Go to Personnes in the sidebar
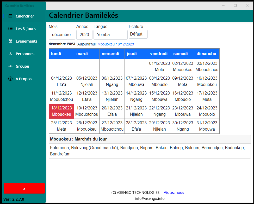The height and width of the screenshot is (204, 254). (24, 54)
